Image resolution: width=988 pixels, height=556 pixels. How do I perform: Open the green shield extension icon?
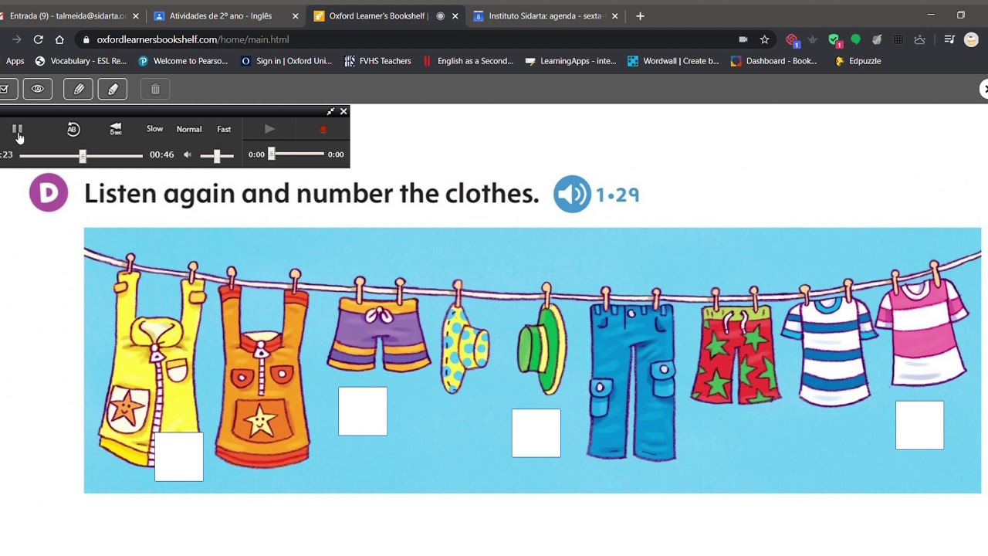click(834, 39)
